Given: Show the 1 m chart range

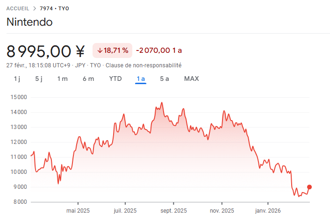Looking at the screenshot, I should (62, 79).
